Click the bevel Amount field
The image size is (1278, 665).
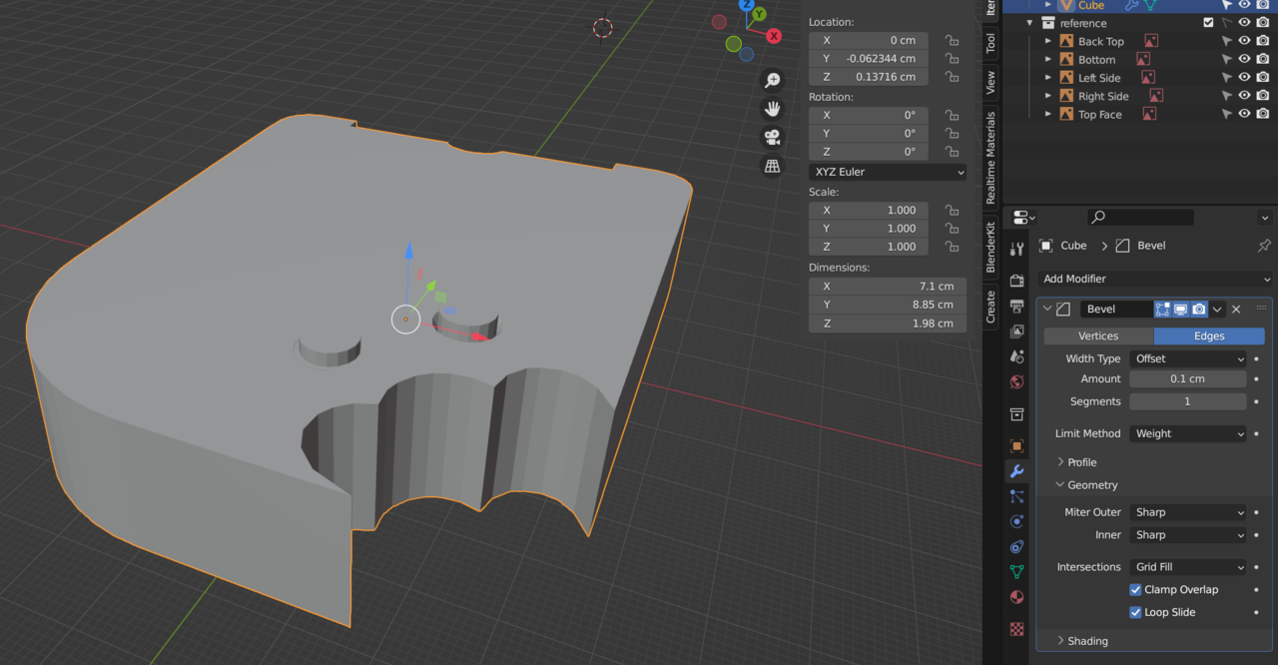pos(1187,379)
